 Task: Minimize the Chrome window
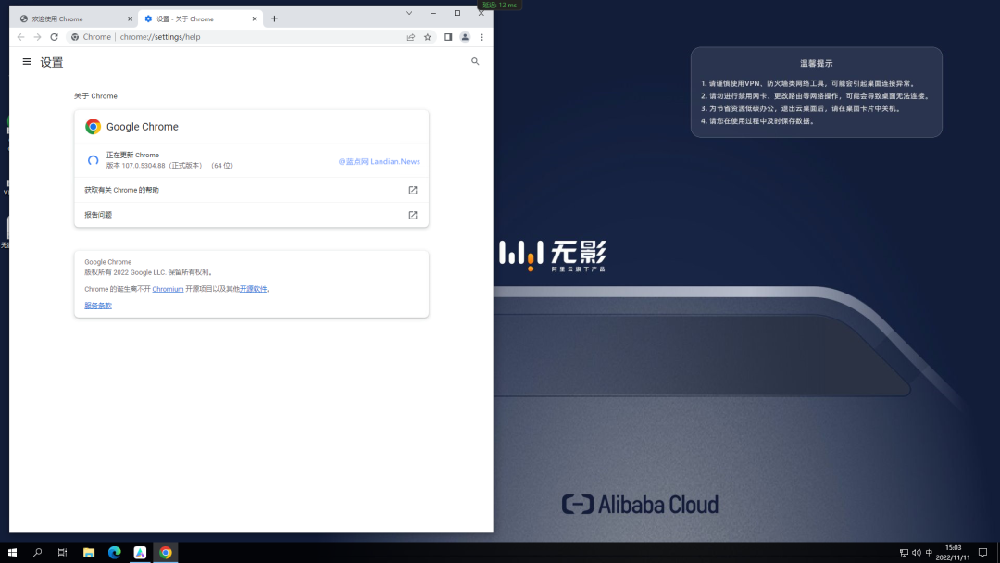pyautogui.click(x=433, y=13)
